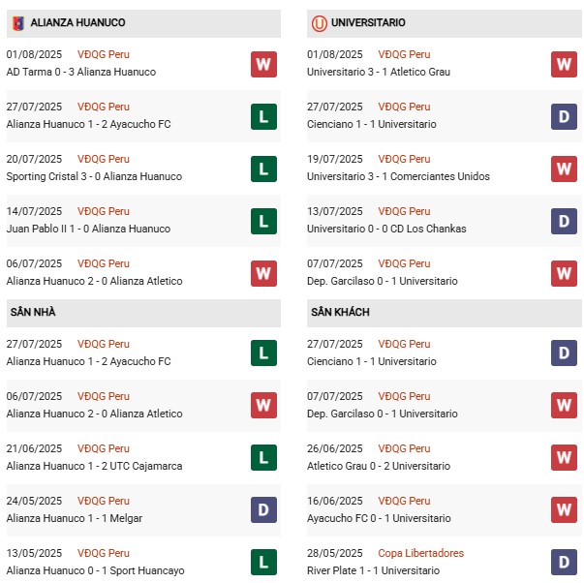Select the SÂN KHÁCH section header
This screenshot has width=584, height=583.
(340, 313)
